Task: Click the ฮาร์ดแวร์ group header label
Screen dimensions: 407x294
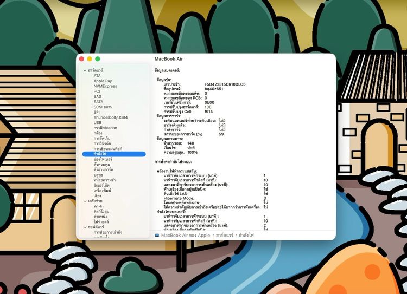Action: click(x=96, y=70)
